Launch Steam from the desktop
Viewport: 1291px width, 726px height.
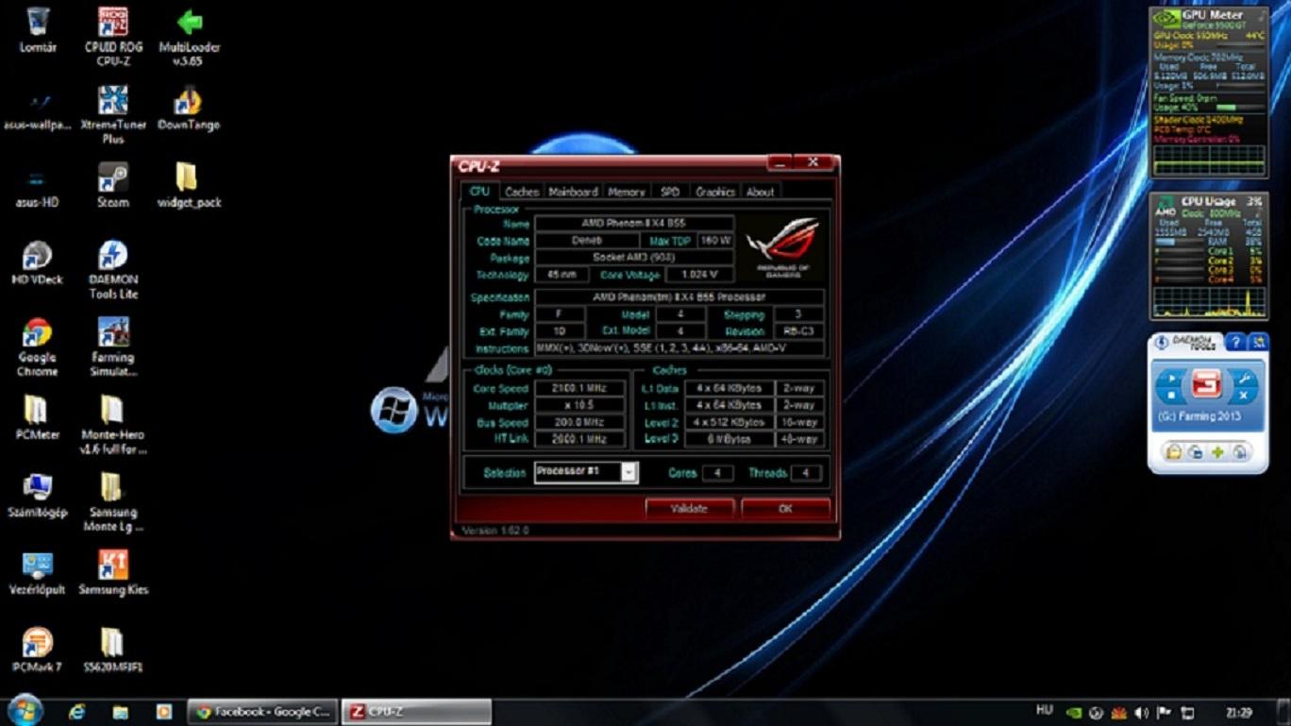(x=113, y=185)
